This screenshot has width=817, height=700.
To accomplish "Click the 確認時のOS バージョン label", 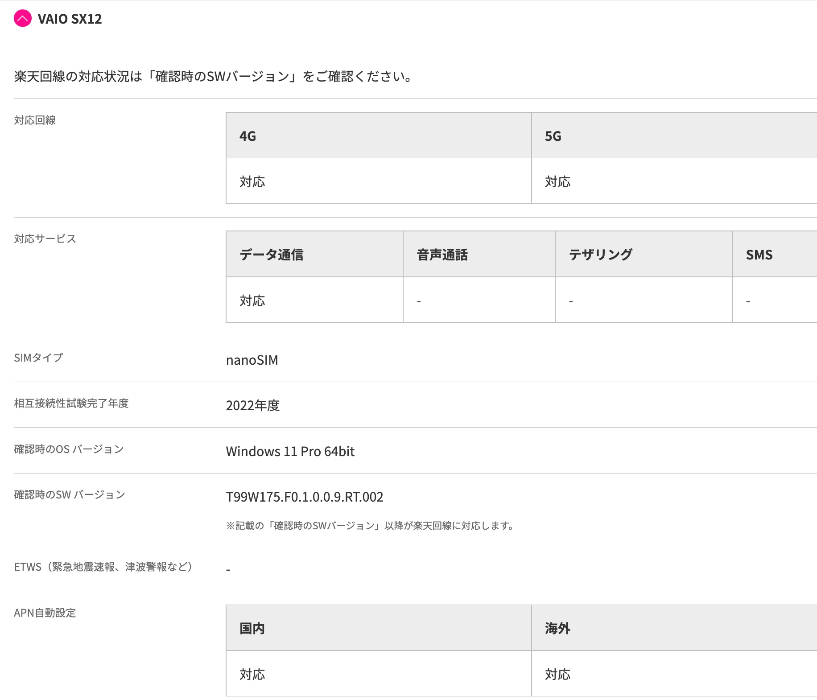I will (69, 449).
